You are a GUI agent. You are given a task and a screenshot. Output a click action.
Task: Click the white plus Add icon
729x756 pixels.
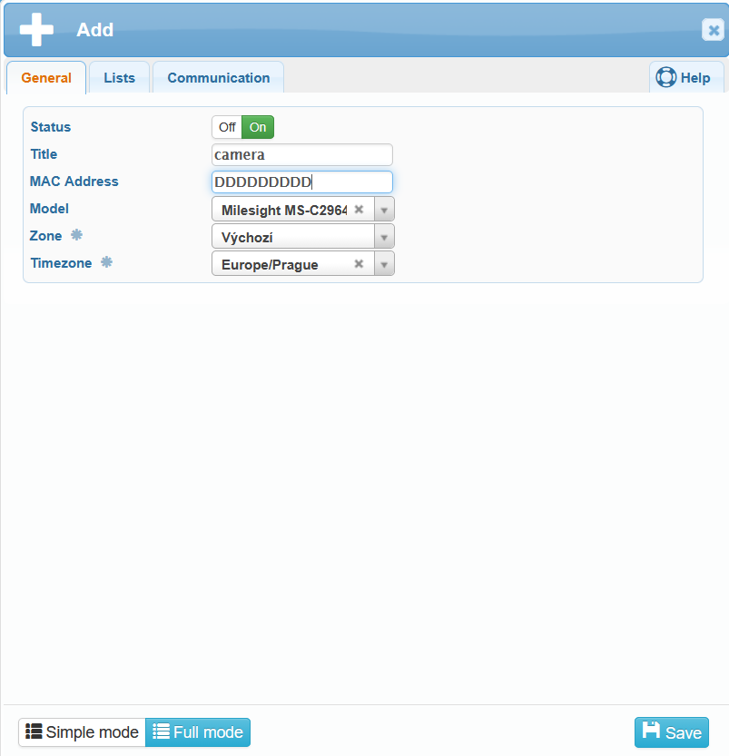tap(36, 29)
